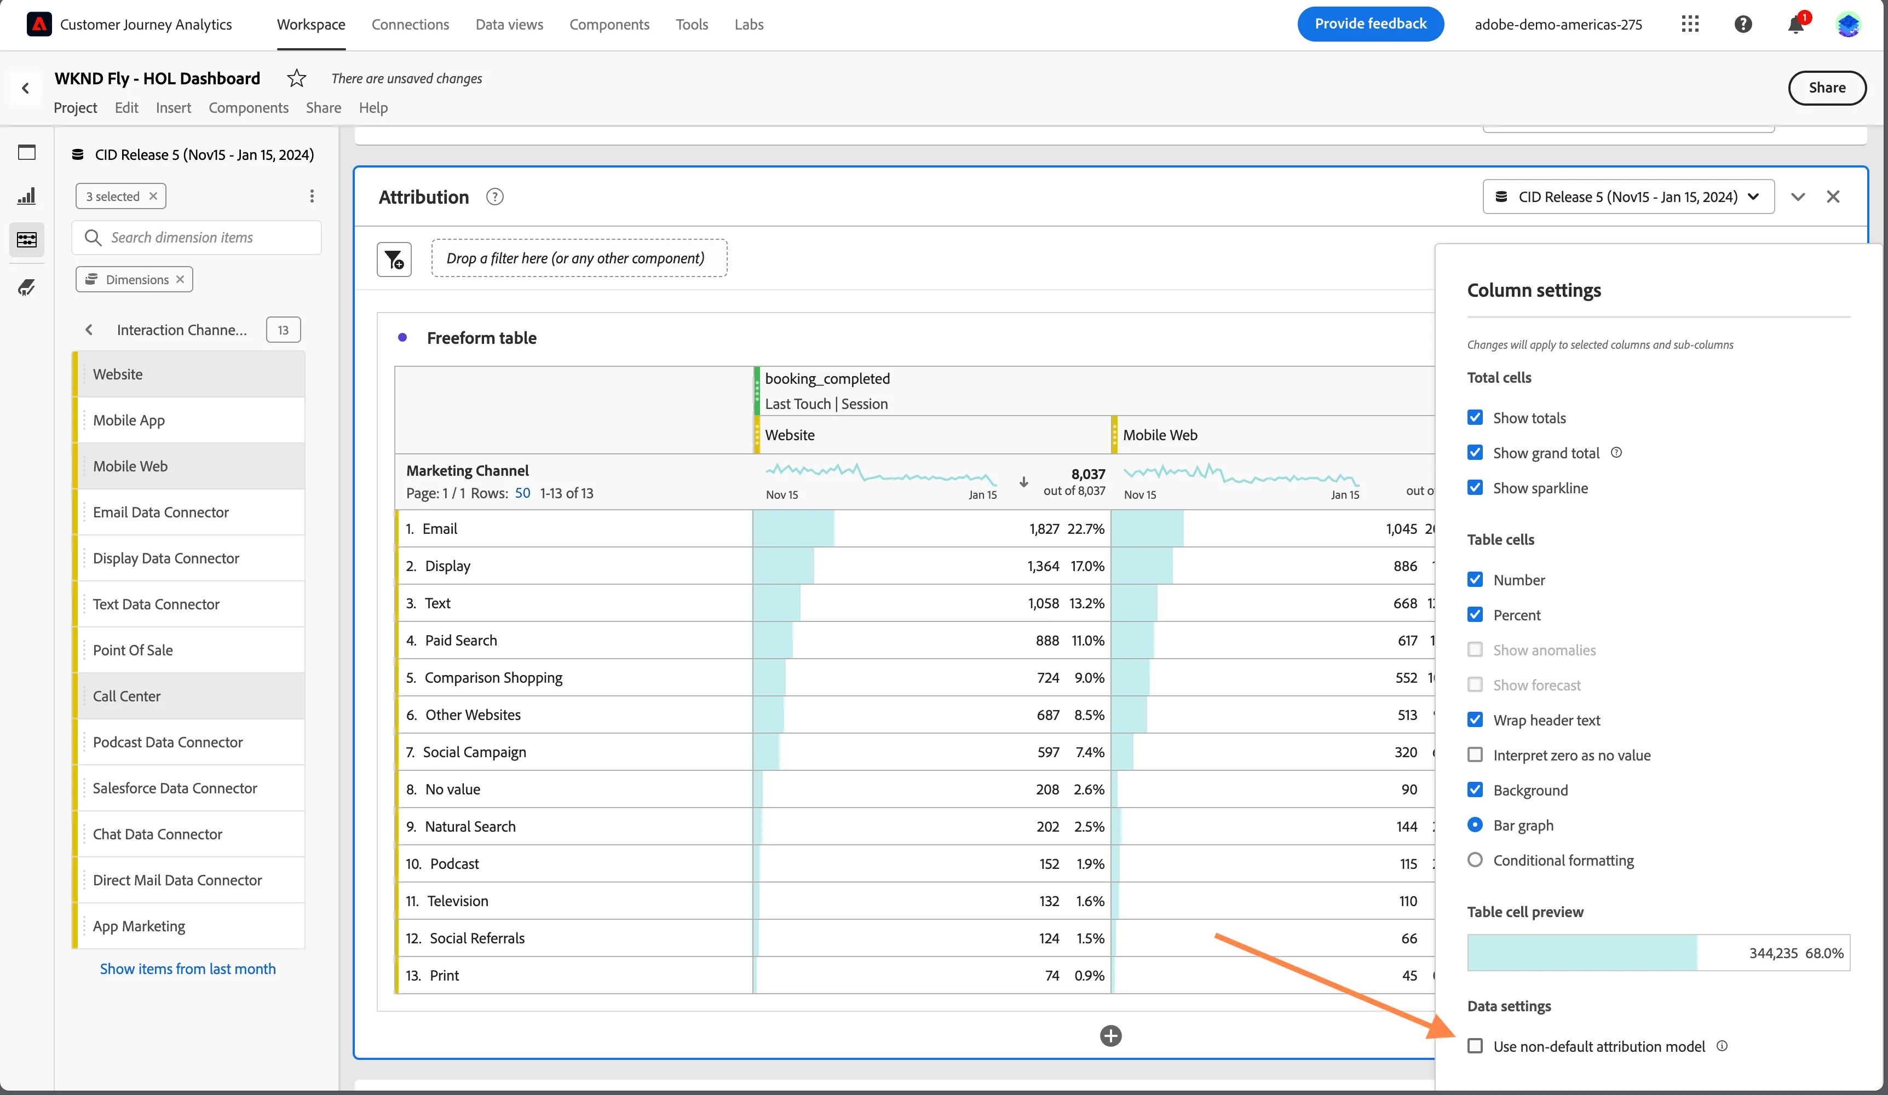This screenshot has height=1095, width=1888.
Task: Click the Share button at top right
Action: coord(1827,88)
